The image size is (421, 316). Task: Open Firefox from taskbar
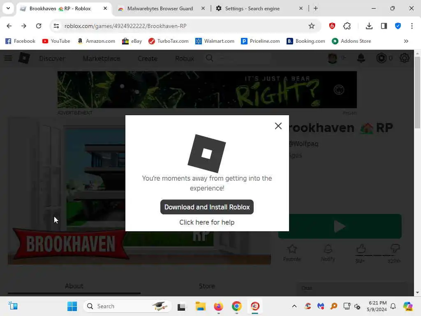tap(219, 306)
